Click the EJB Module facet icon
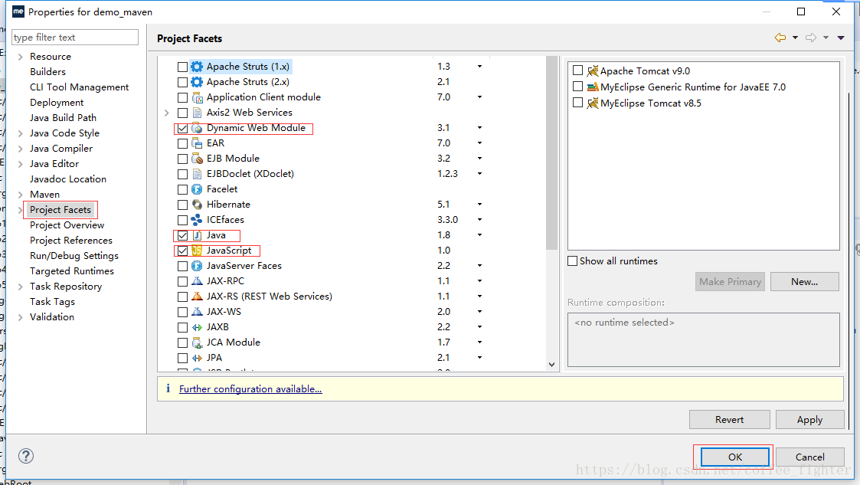This screenshot has width=860, height=485. point(197,159)
